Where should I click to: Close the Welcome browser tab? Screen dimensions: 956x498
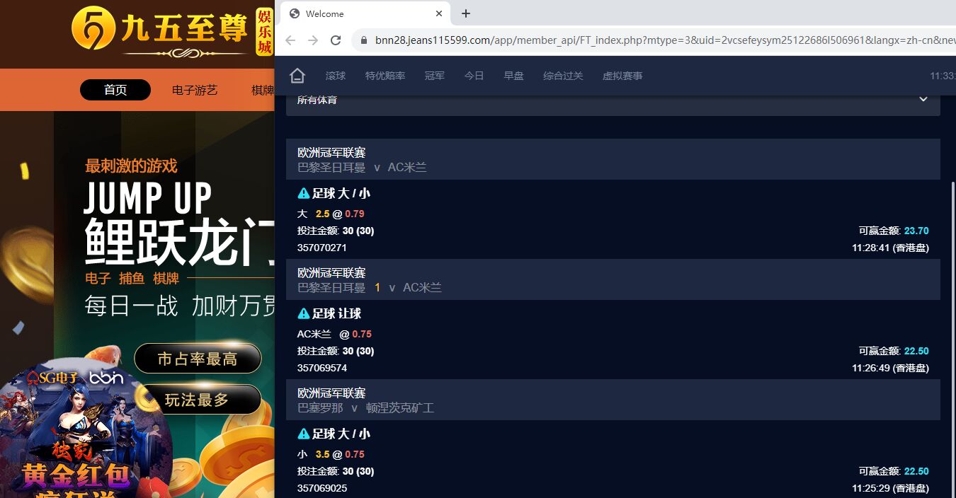pos(439,13)
